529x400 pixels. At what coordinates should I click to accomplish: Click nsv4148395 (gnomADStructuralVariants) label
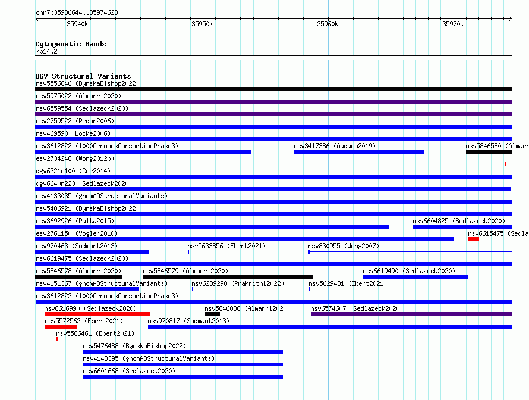(x=149, y=358)
